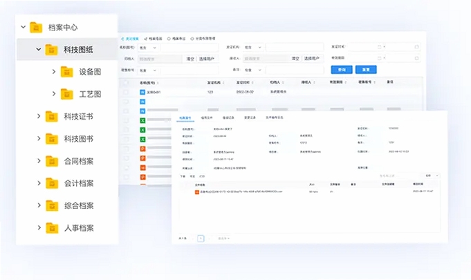This screenshot has height=280, width=471.
Task: Click the blue 重置 reset button
Action: click(366, 70)
